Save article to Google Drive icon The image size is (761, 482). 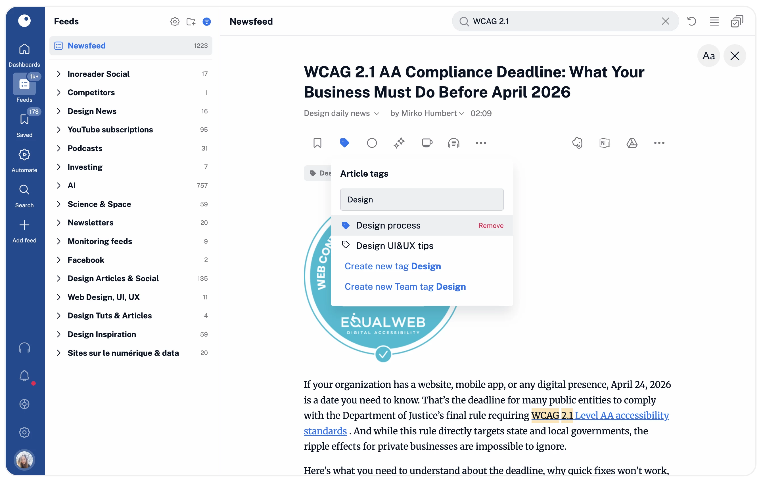coord(632,143)
